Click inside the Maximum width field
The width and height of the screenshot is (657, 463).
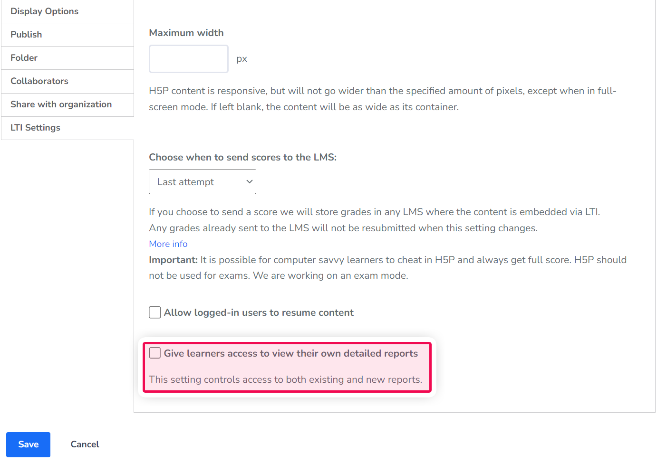pos(188,58)
